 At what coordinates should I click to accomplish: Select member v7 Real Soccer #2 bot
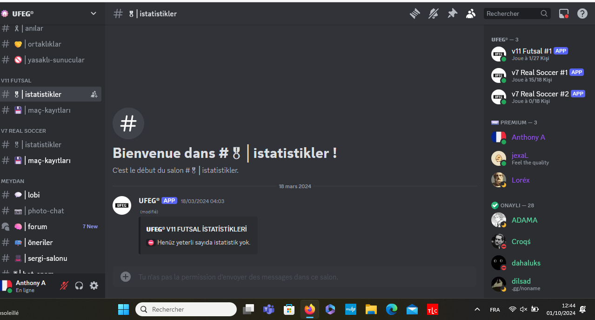(x=538, y=97)
